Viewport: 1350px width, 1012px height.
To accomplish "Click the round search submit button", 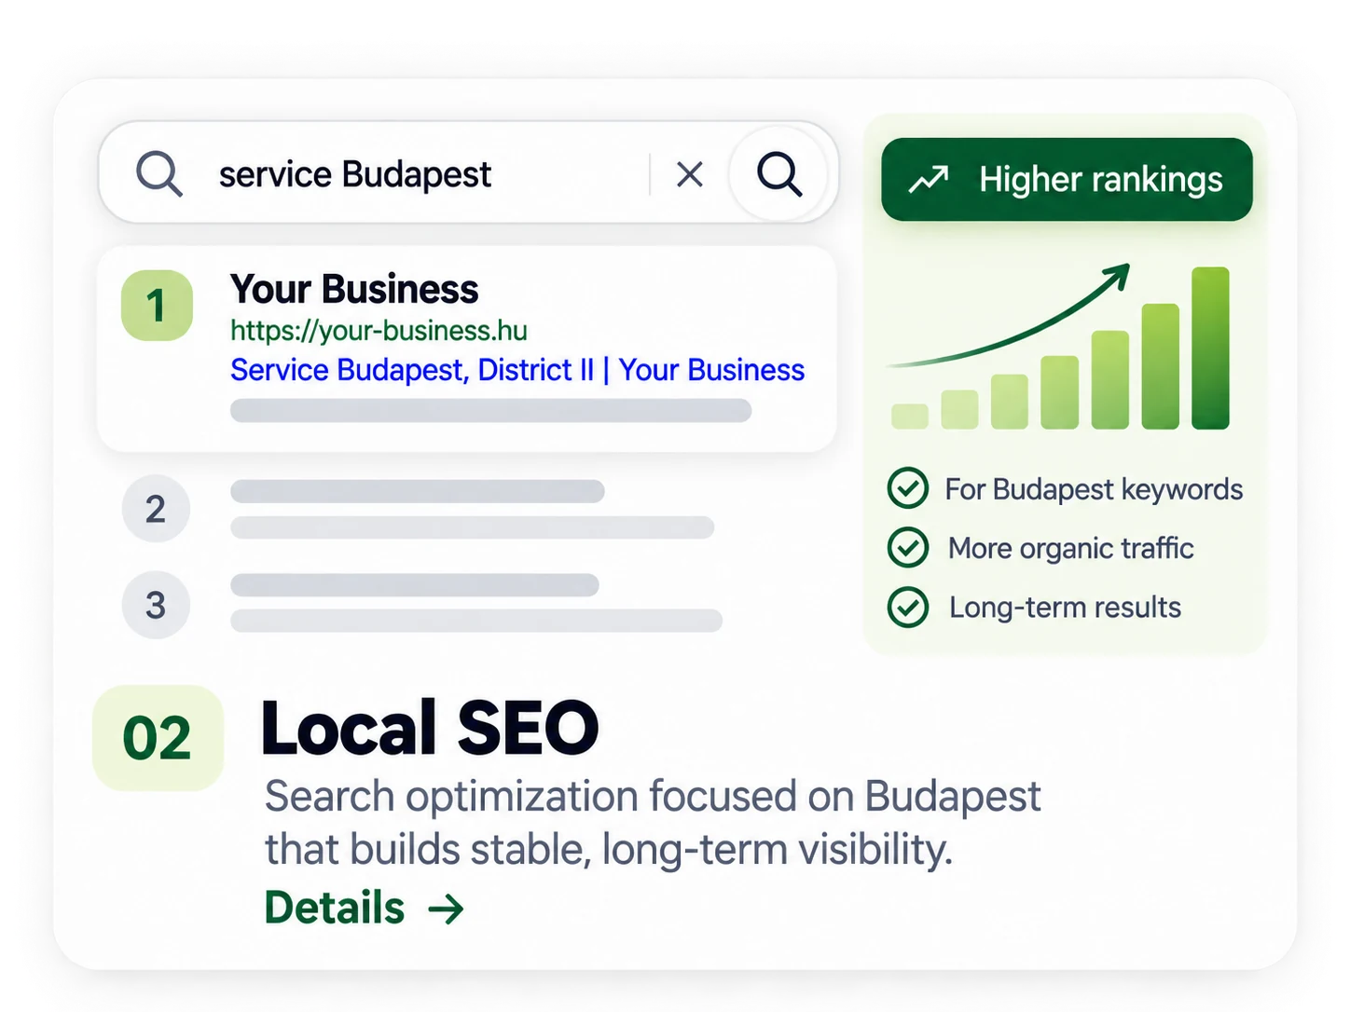I will pyautogui.click(x=779, y=174).
